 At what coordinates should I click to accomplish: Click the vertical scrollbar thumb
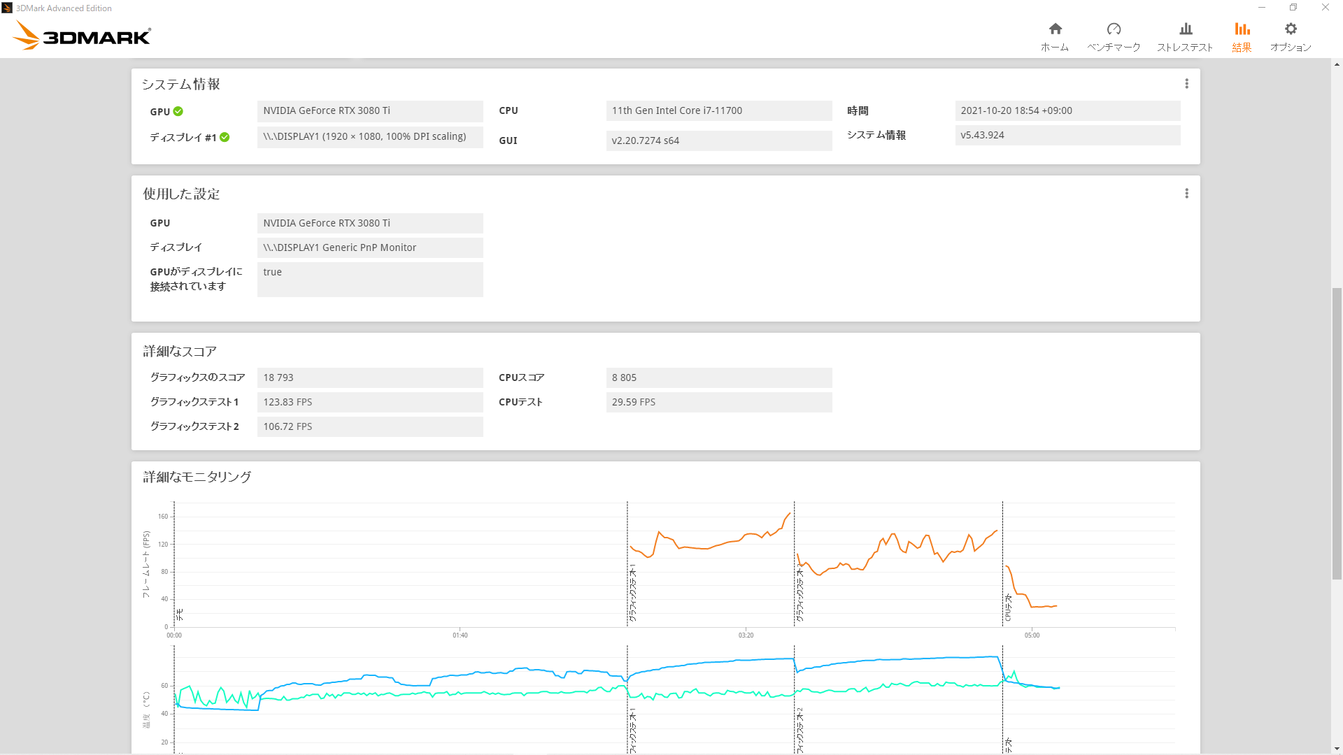(x=1337, y=433)
